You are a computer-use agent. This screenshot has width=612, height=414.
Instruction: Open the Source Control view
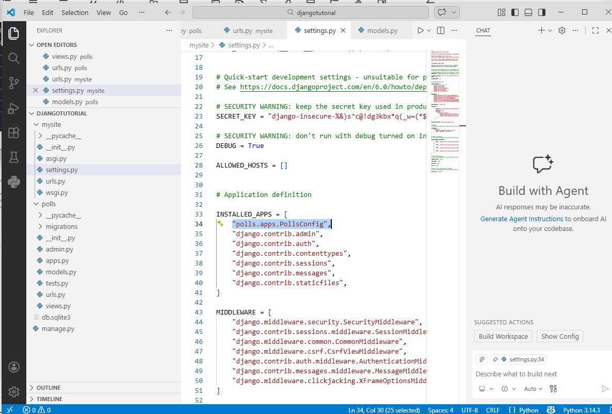coord(13,82)
